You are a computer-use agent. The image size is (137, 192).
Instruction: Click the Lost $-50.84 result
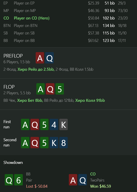click(37, 186)
